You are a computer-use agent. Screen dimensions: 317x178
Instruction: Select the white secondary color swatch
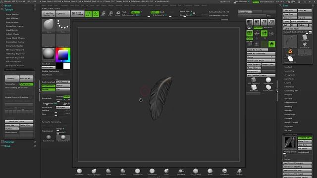pyautogui.click(x=66, y=66)
